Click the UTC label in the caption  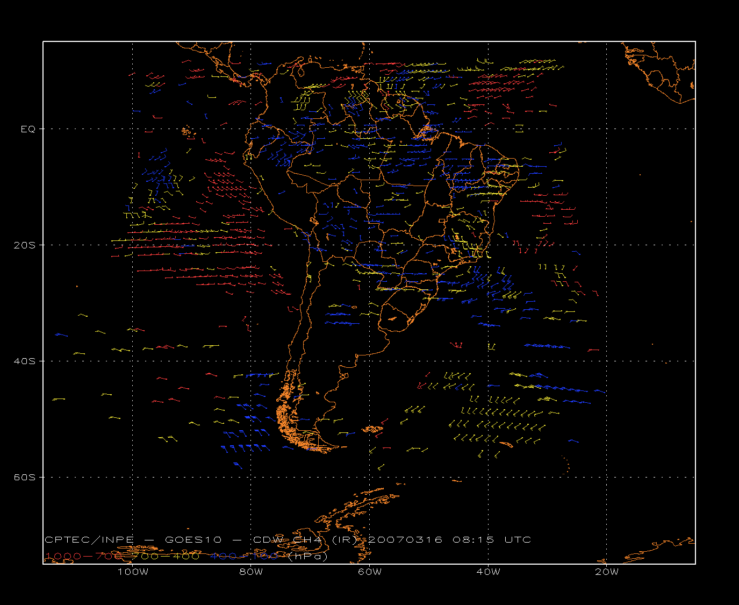point(518,539)
